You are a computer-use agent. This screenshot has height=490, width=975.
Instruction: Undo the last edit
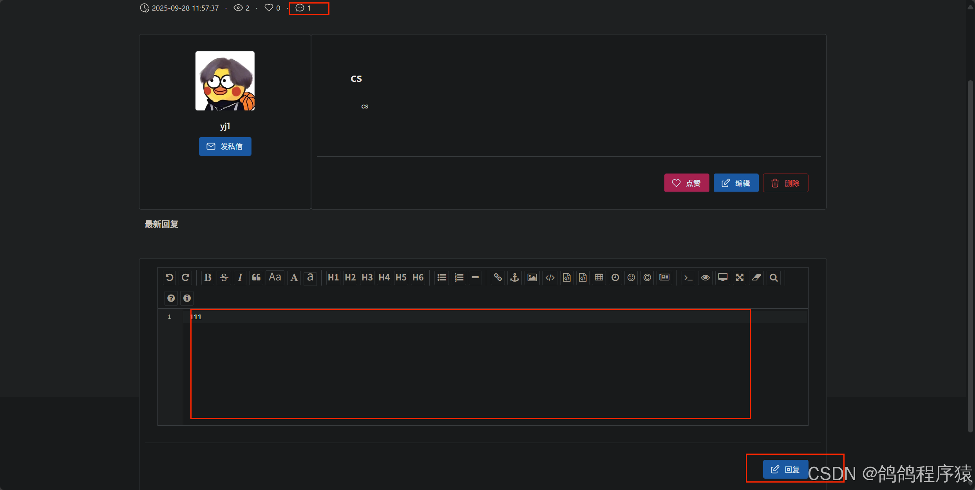click(169, 278)
